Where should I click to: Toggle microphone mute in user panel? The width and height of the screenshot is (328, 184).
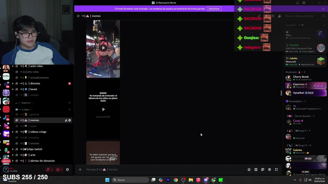(48, 169)
